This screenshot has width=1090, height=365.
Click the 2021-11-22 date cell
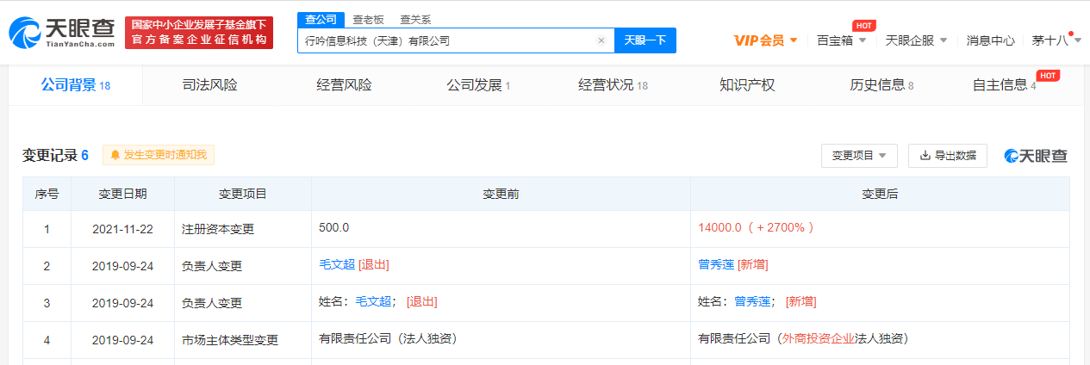(122, 229)
